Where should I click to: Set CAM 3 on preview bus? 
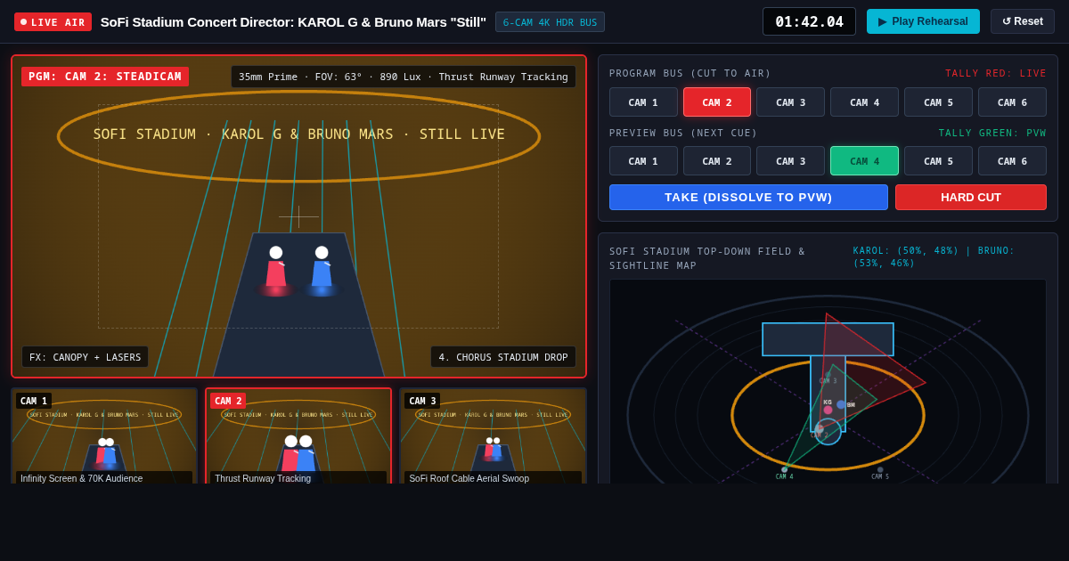click(x=790, y=161)
